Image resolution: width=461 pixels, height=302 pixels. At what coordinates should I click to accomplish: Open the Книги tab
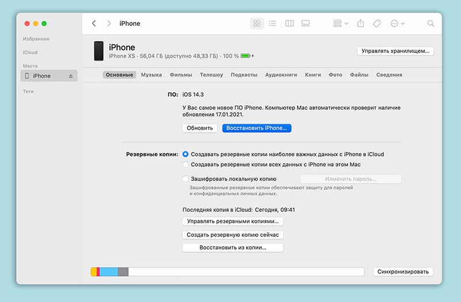pyautogui.click(x=313, y=75)
